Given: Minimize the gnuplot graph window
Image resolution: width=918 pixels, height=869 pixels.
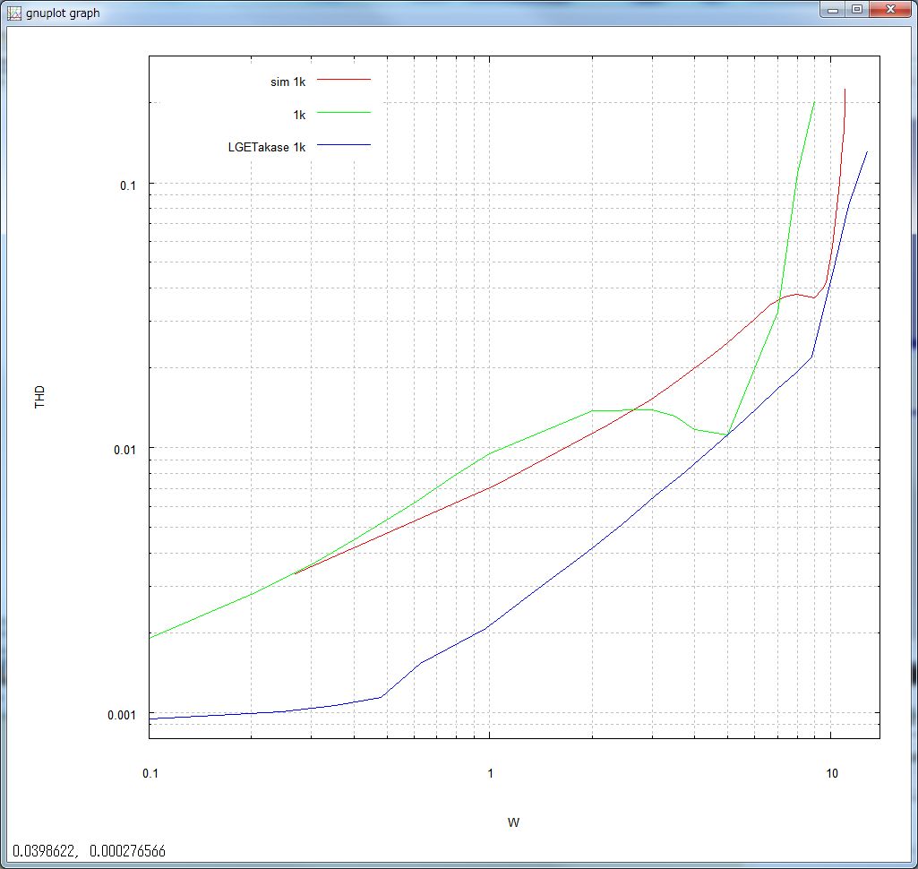Looking at the screenshot, I should (x=835, y=9).
